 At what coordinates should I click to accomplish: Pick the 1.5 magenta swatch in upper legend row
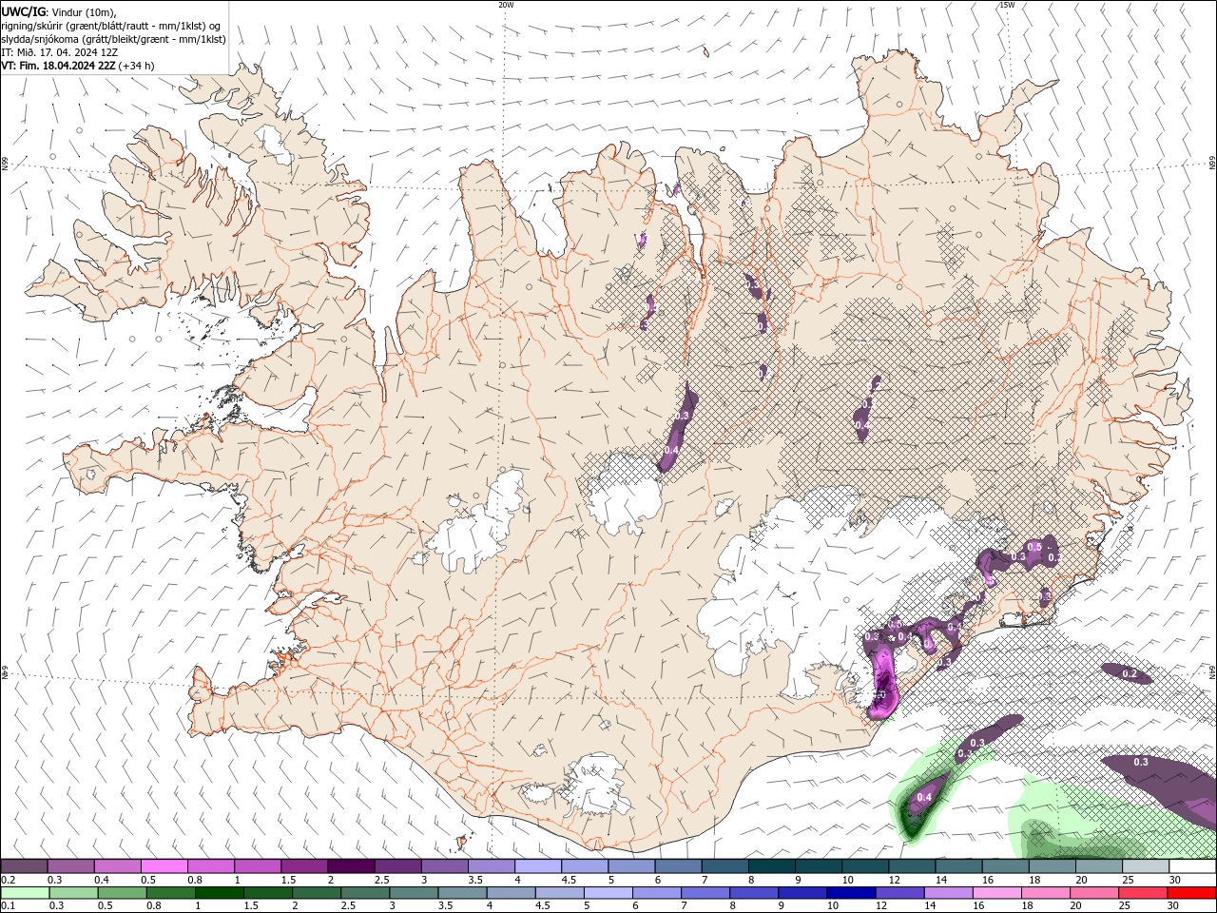click(304, 866)
